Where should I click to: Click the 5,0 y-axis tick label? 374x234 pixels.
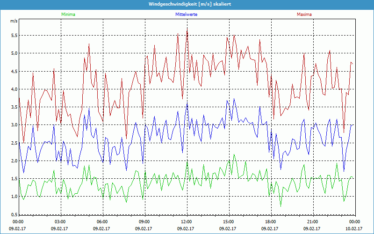14,53
